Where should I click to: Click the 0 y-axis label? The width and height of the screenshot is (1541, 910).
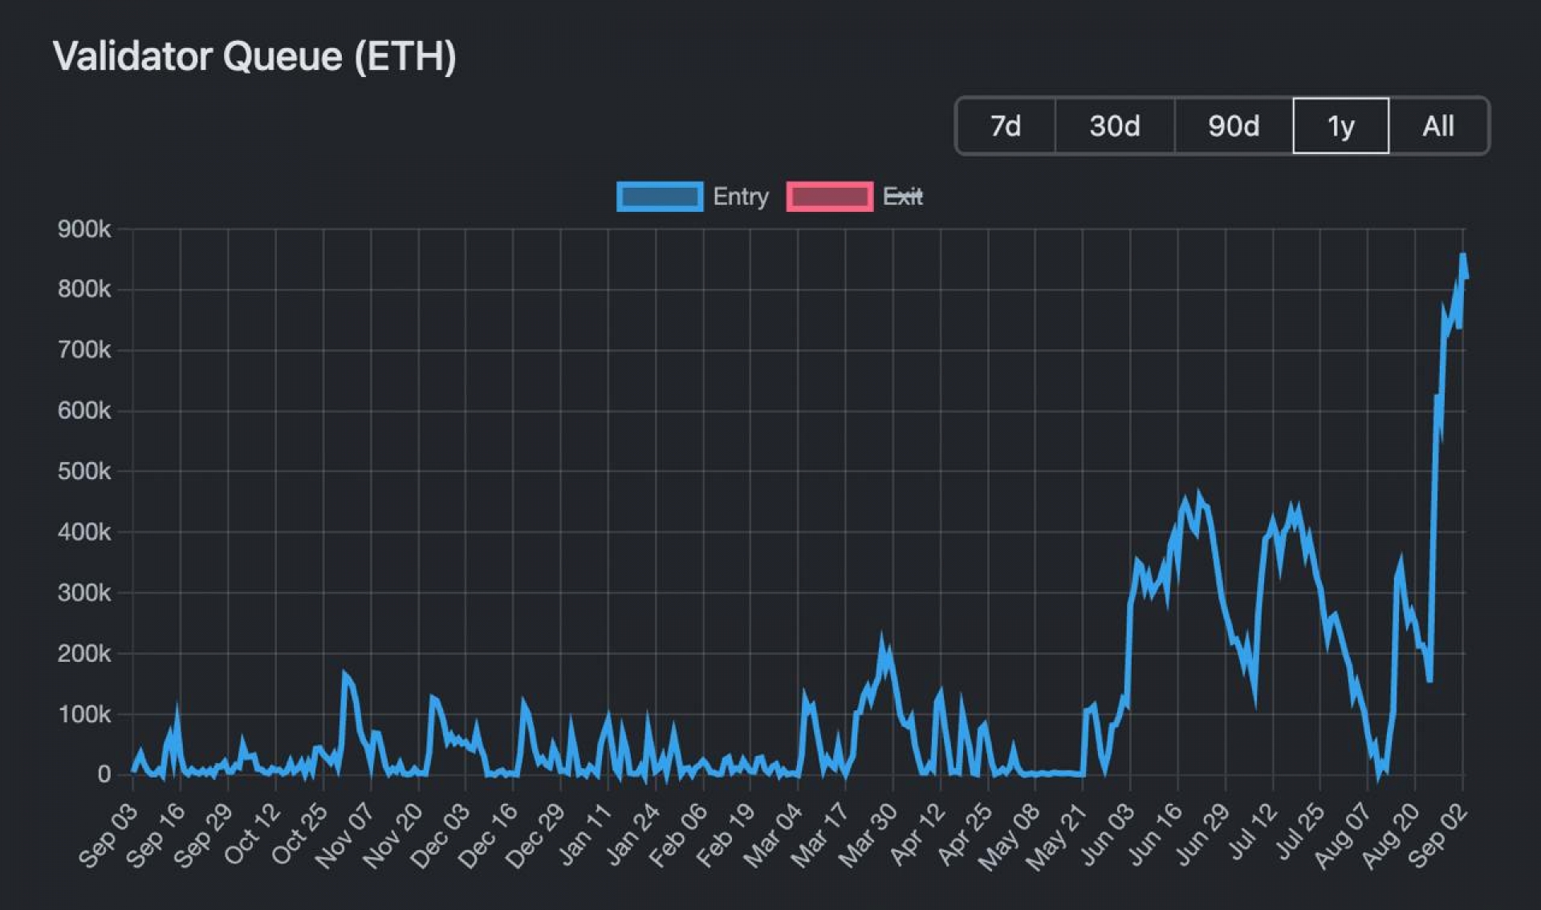tap(104, 774)
